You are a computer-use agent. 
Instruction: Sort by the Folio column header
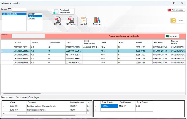(121, 42)
